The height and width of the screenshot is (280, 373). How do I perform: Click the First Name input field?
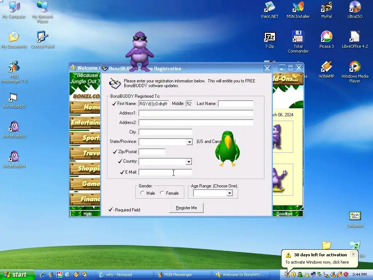tap(154, 104)
